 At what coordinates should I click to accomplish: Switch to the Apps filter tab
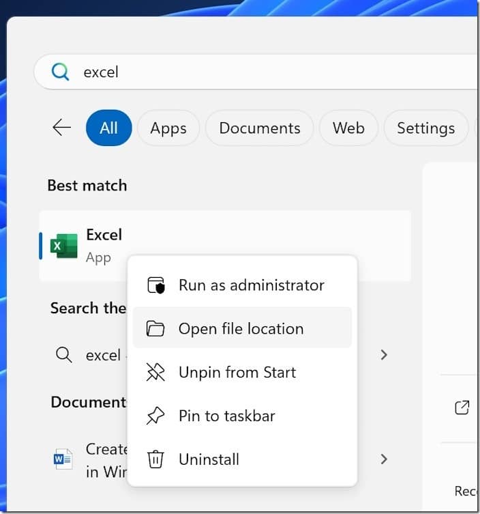pos(168,128)
